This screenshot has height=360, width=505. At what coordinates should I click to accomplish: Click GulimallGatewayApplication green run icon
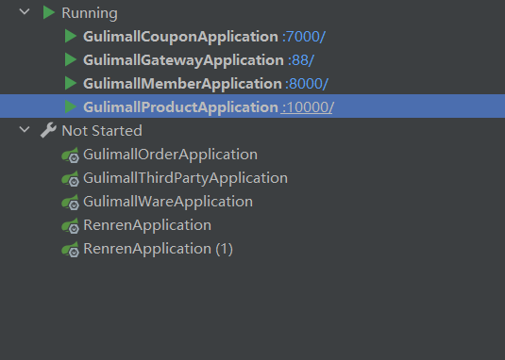pyautogui.click(x=71, y=59)
